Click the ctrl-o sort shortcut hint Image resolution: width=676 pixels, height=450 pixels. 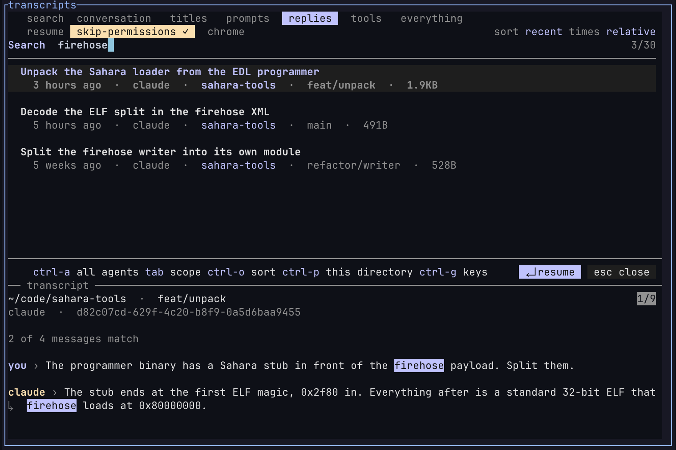click(242, 272)
